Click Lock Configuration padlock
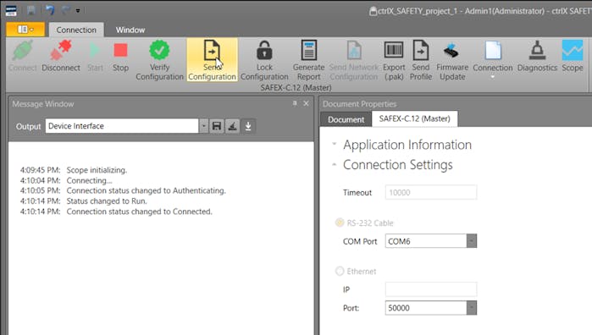Viewport: 592px width, 335px height. click(x=264, y=51)
